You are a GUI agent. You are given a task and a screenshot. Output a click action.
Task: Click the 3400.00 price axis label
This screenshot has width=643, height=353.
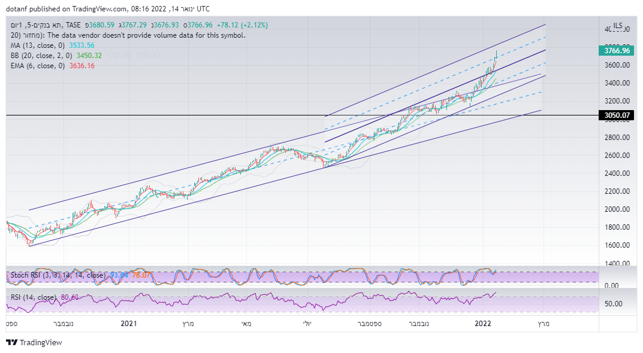pos(617,83)
